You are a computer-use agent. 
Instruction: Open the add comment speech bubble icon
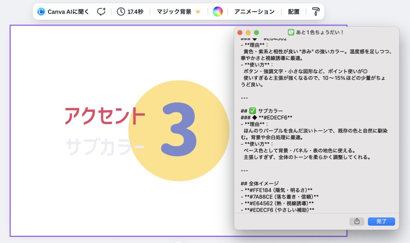tap(101, 12)
